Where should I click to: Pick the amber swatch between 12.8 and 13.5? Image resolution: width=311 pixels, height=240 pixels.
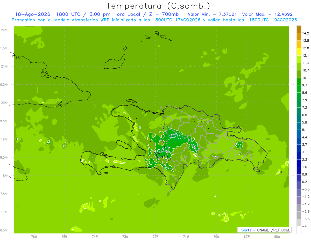[299, 44]
